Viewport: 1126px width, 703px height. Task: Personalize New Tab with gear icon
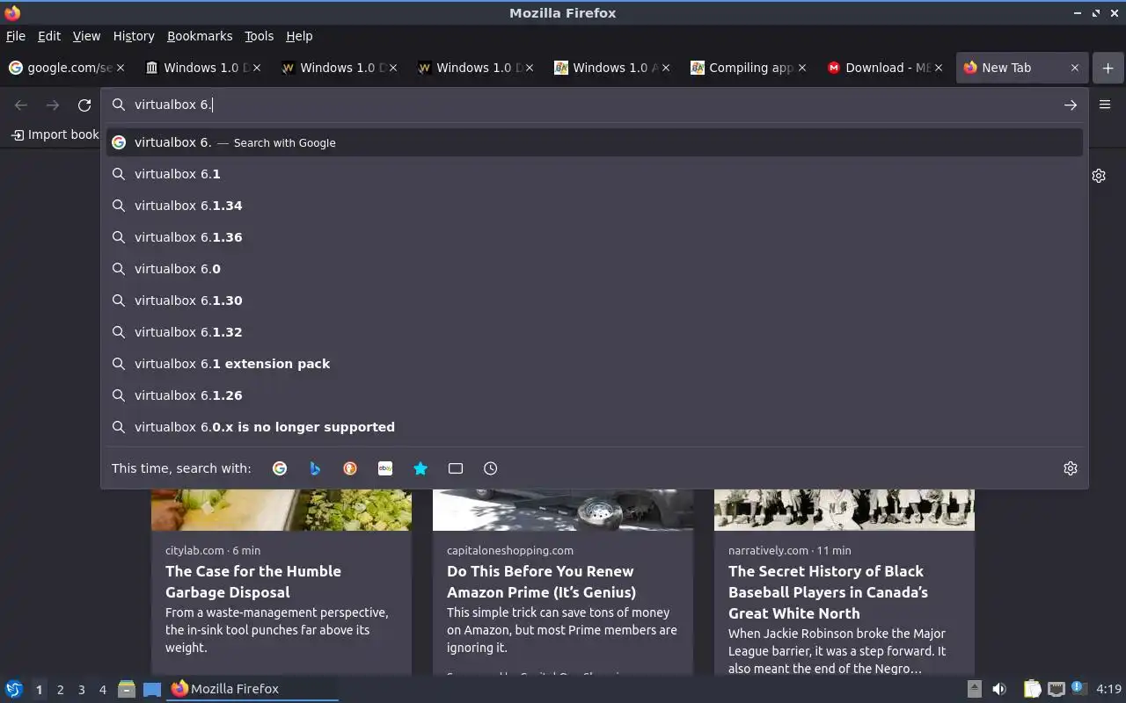1099,176
